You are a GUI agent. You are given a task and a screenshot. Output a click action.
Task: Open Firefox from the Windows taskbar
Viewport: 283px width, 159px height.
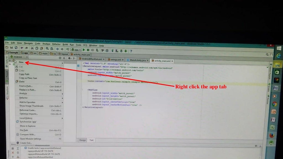pos(272,135)
